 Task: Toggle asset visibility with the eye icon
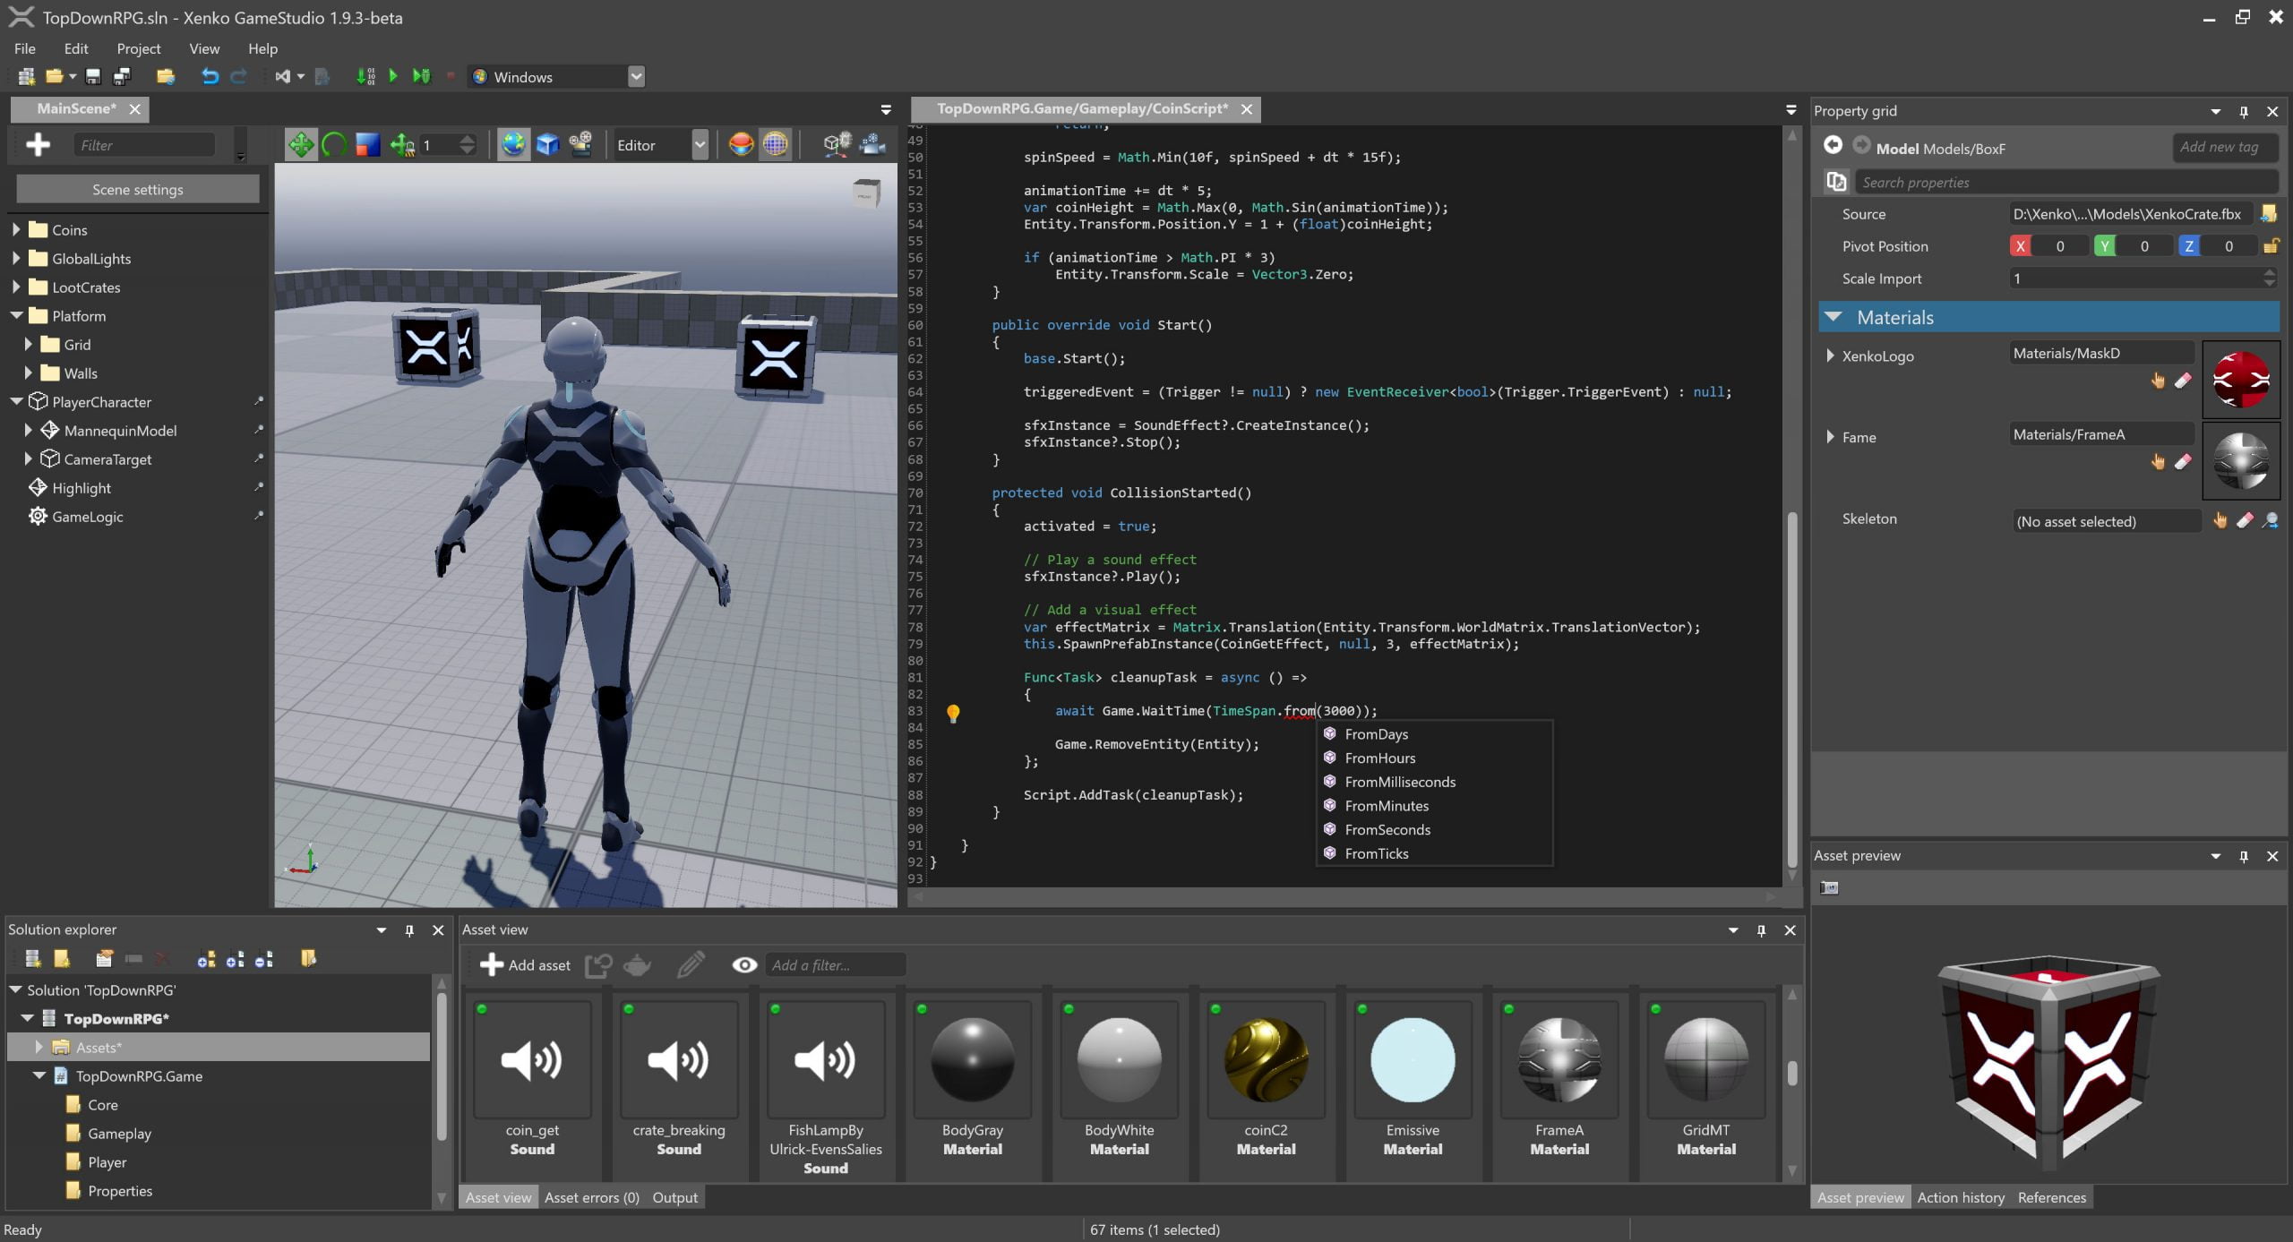click(x=743, y=965)
